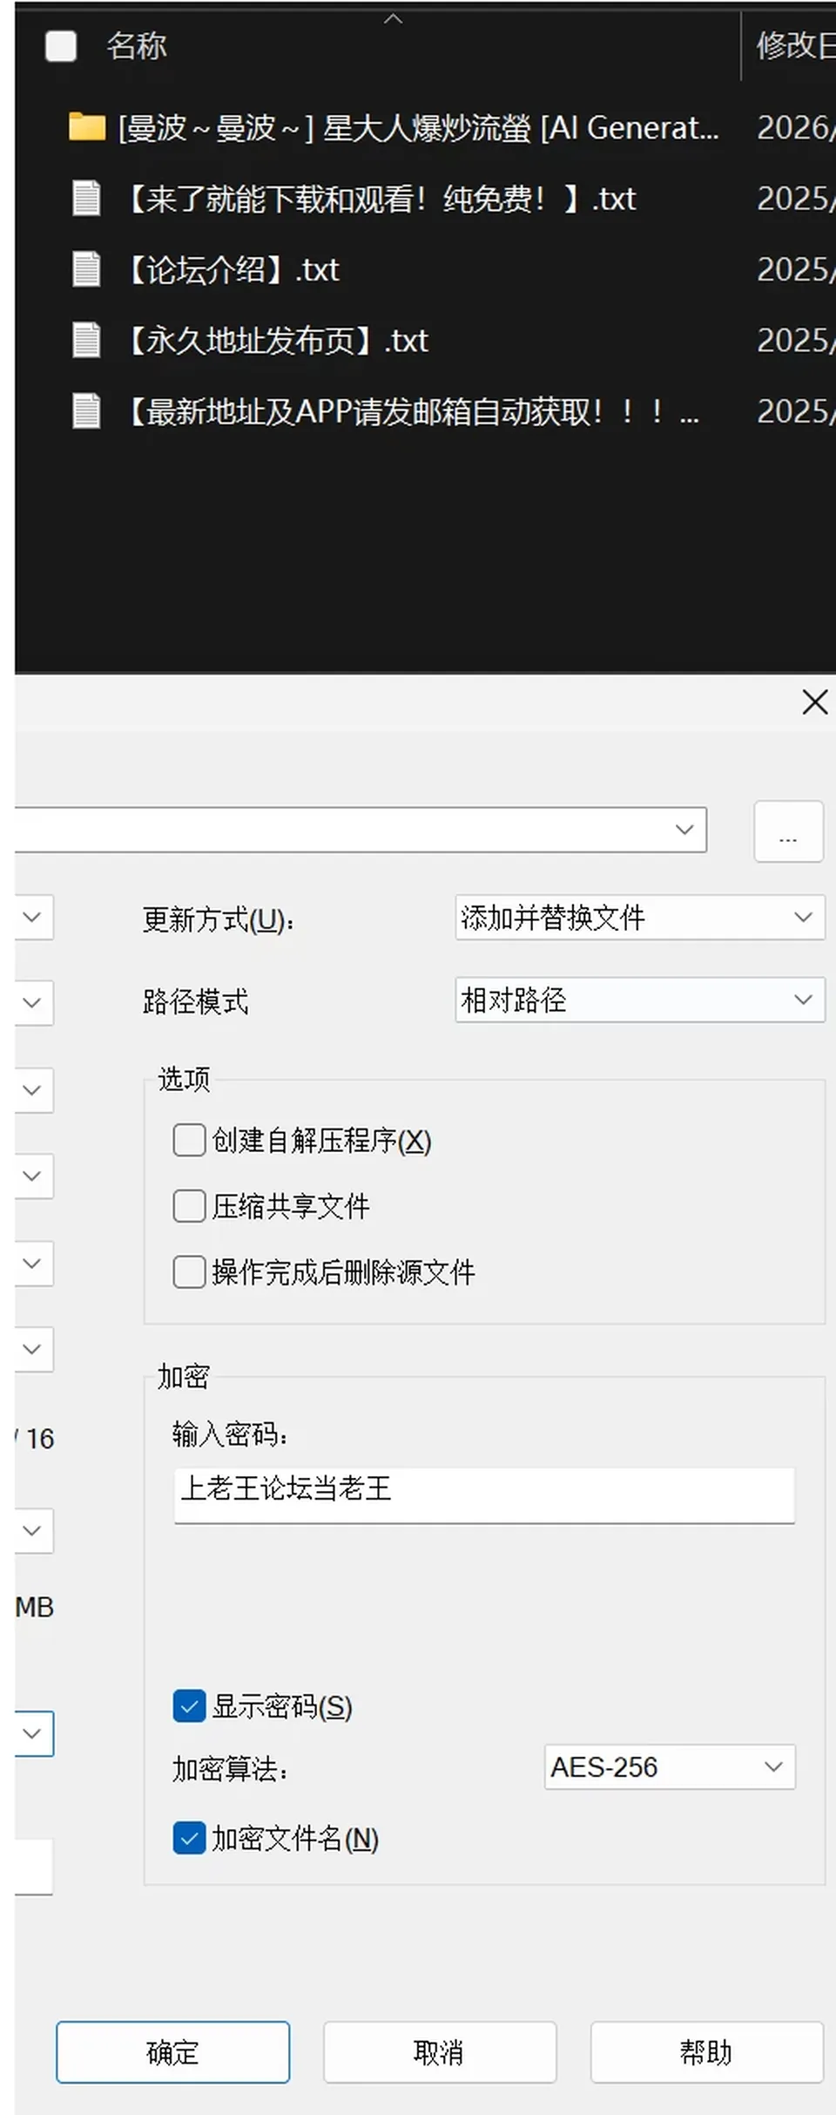Open the browse button labeled with three dots
The height and width of the screenshot is (2115, 836).
pos(788,831)
